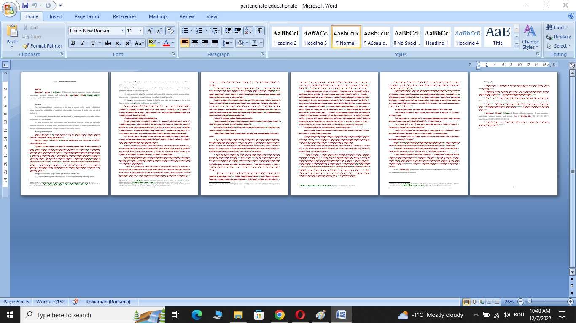
Task: Apply the Bullets list icon
Action: (x=184, y=31)
